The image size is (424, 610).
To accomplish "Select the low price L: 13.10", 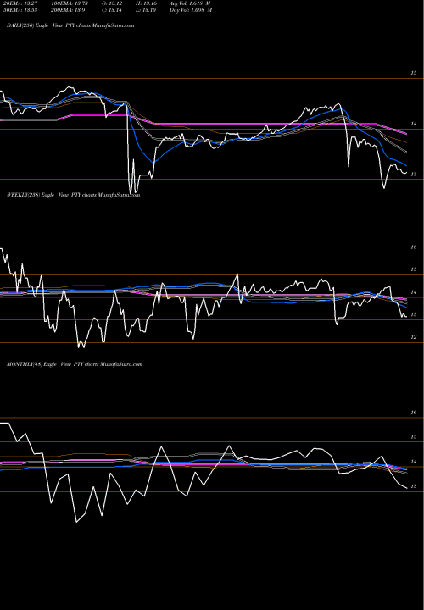I will point(146,10).
